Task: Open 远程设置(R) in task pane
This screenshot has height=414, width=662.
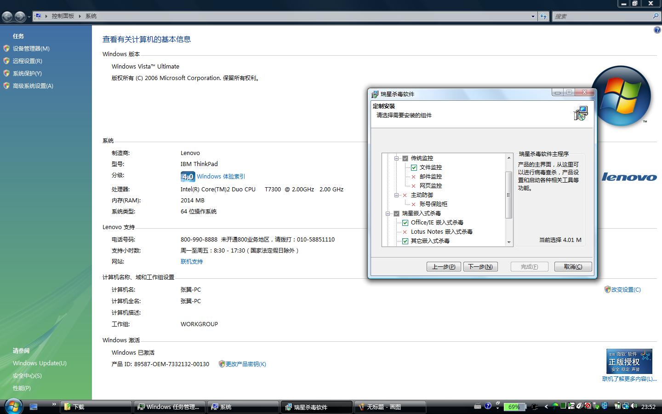Action: (x=27, y=61)
